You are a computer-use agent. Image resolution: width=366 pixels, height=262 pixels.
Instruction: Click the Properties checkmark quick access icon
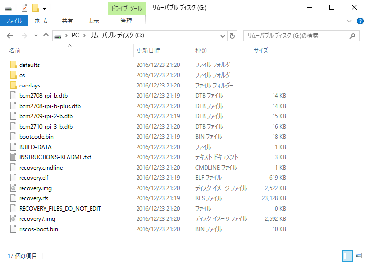[24, 8]
